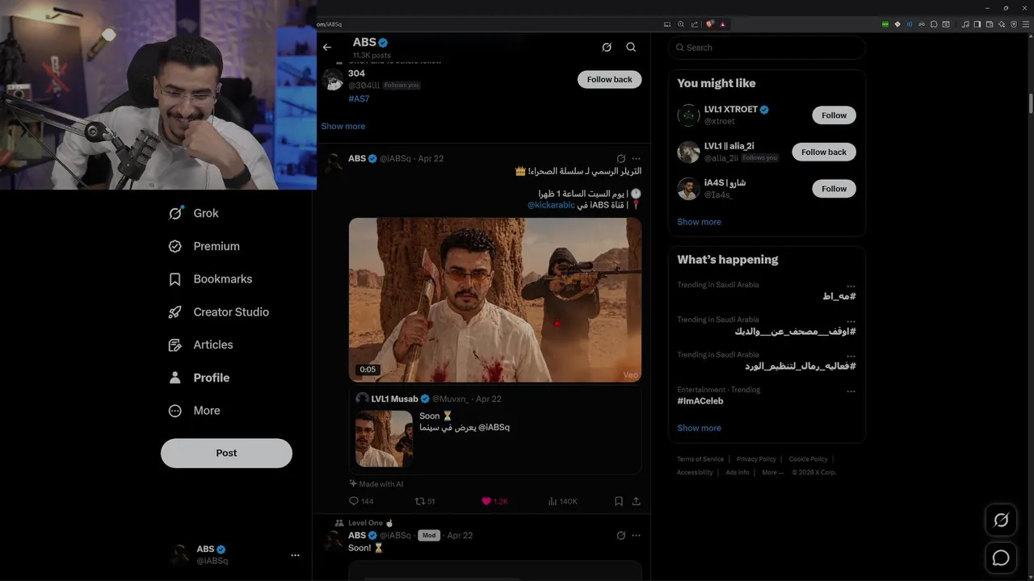Open LVL1 Musab quoted author name
This screenshot has width=1034, height=581.
click(x=394, y=399)
